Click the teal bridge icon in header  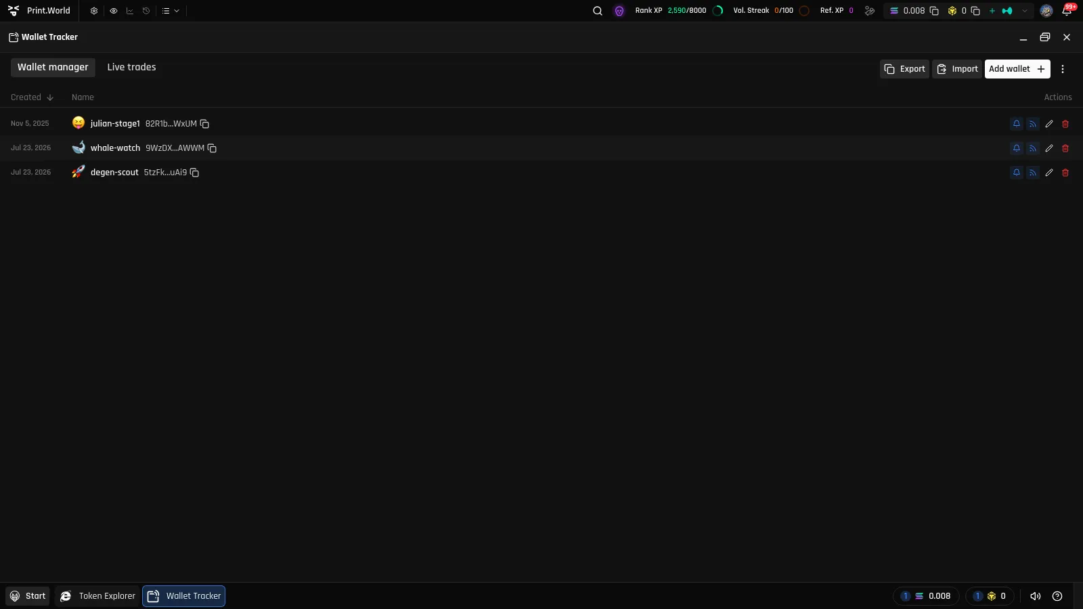tap(1007, 11)
